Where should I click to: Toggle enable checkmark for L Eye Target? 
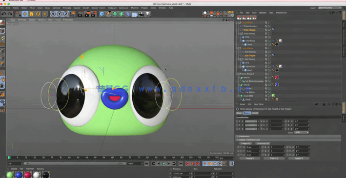(x=269, y=56)
